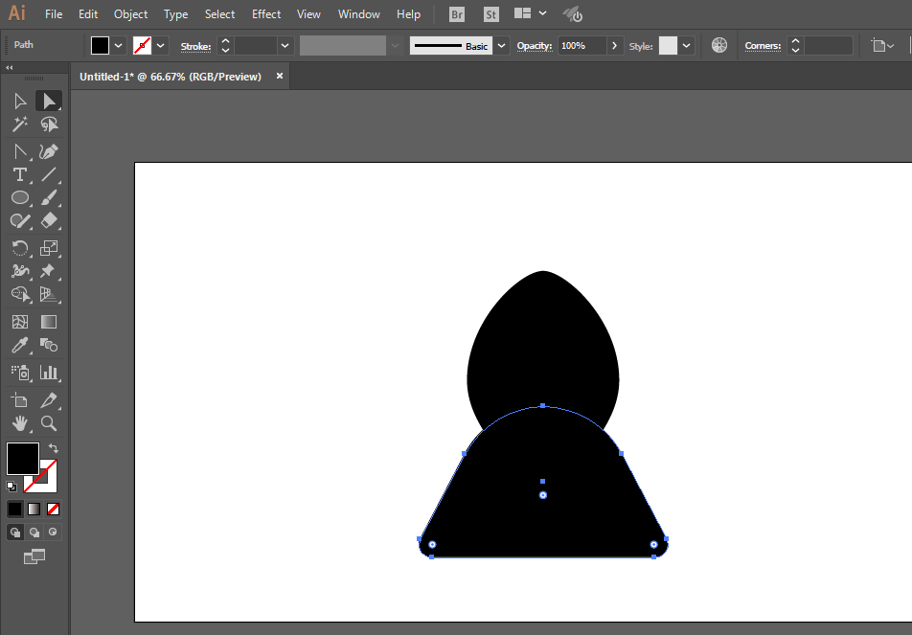Select the Type tool
The width and height of the screenshot is (912, 635).
19,174
